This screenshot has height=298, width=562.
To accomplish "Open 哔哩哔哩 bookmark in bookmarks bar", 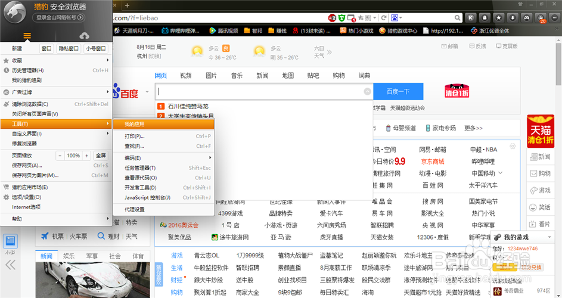I will tap(181, 31).
